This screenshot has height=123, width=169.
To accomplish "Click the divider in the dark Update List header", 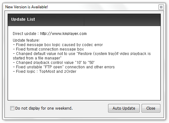I will (x=84, y=20).
